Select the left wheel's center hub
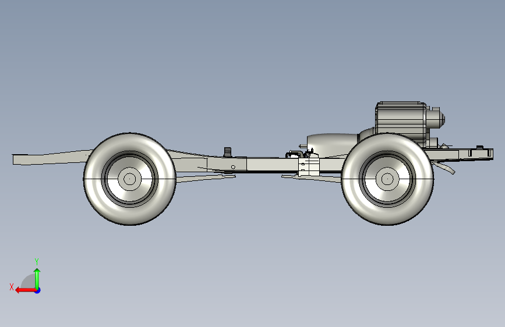Image resolution: width=505 pixels, height=327 pixels. 129,179
